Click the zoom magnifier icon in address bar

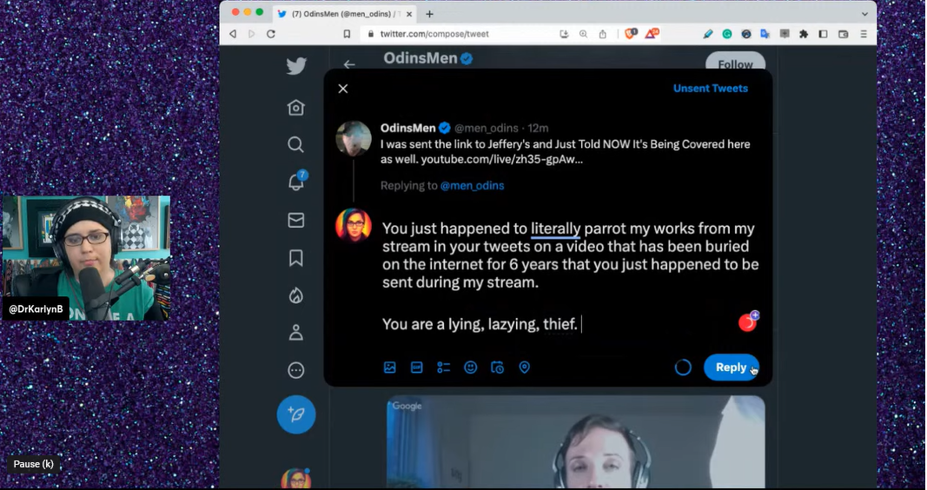click(584, 34)
